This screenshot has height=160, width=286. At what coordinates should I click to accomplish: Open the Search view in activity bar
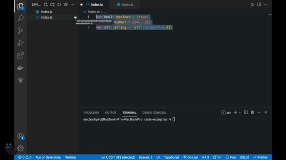pos(21,18)
